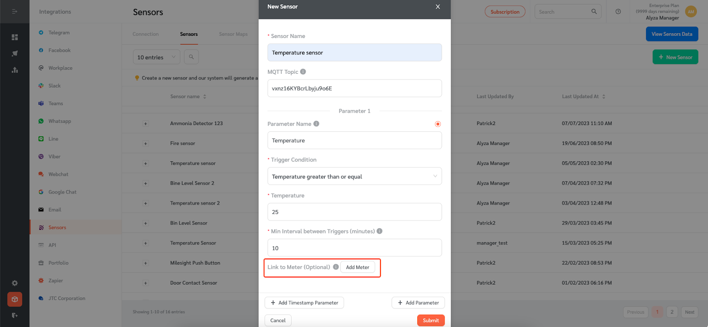Expand the Ammonia Detector 123 row
Viewport: 708px width, 327px height.
click(145, 124)
